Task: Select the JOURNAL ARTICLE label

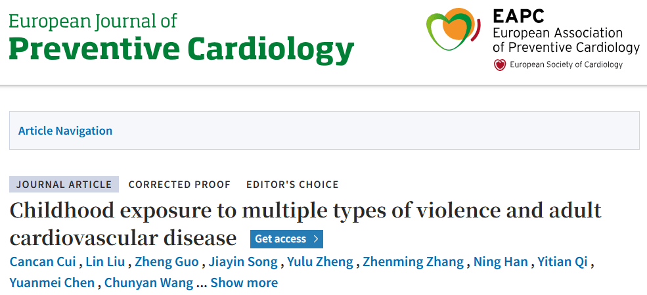Action: [64, 185]
